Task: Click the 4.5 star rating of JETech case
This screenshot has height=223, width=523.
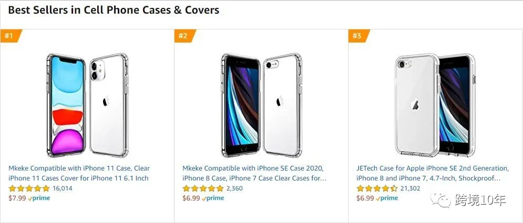Action: click(x=377, y=188)
